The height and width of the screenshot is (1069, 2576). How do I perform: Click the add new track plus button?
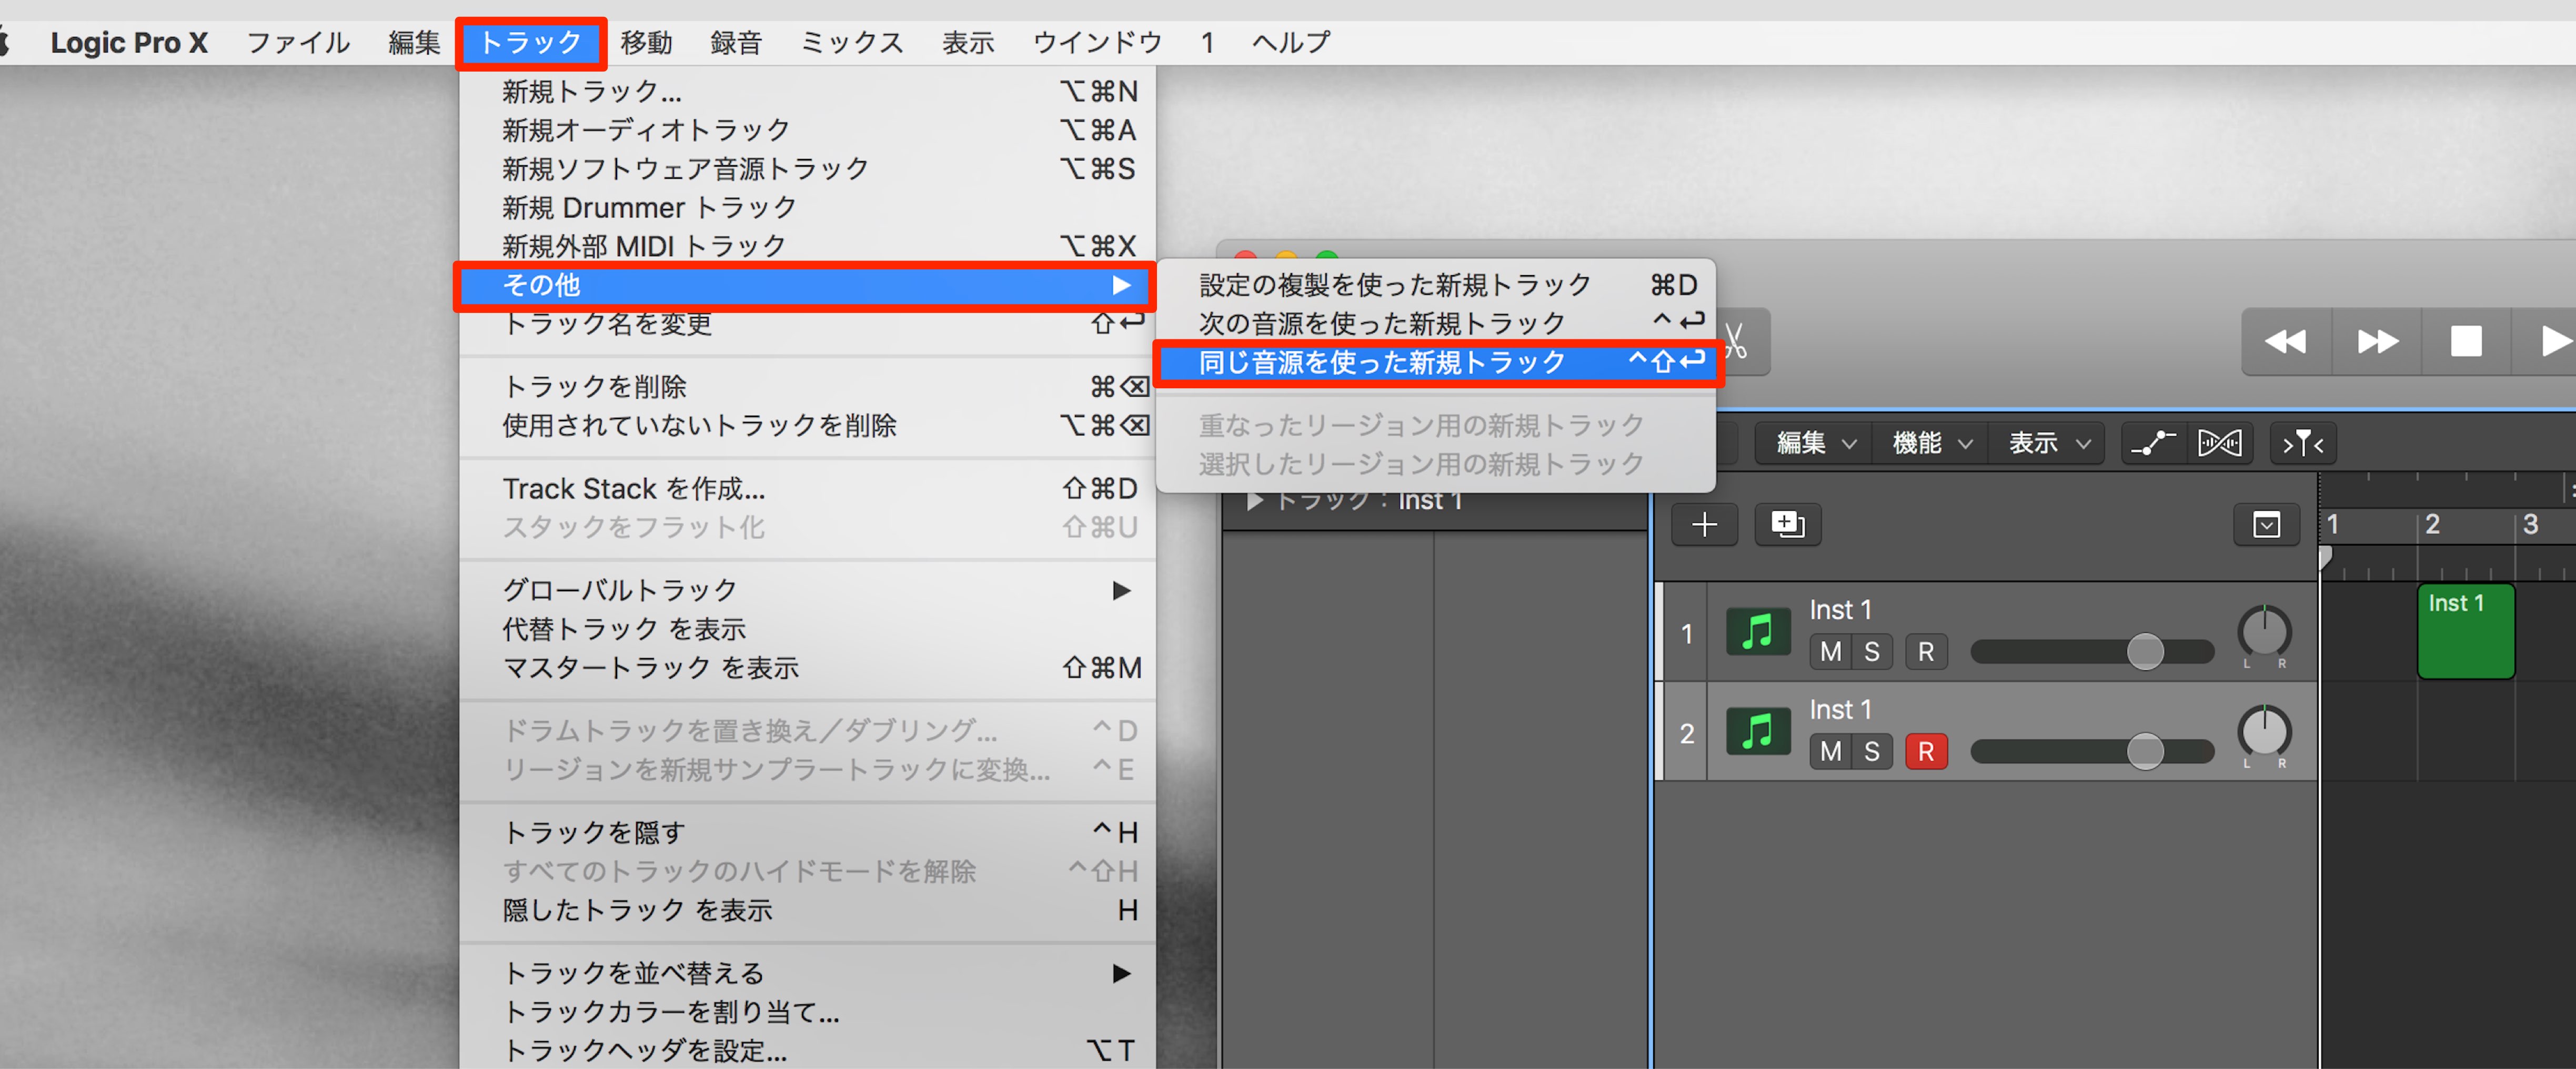(x=1704, y=524)
